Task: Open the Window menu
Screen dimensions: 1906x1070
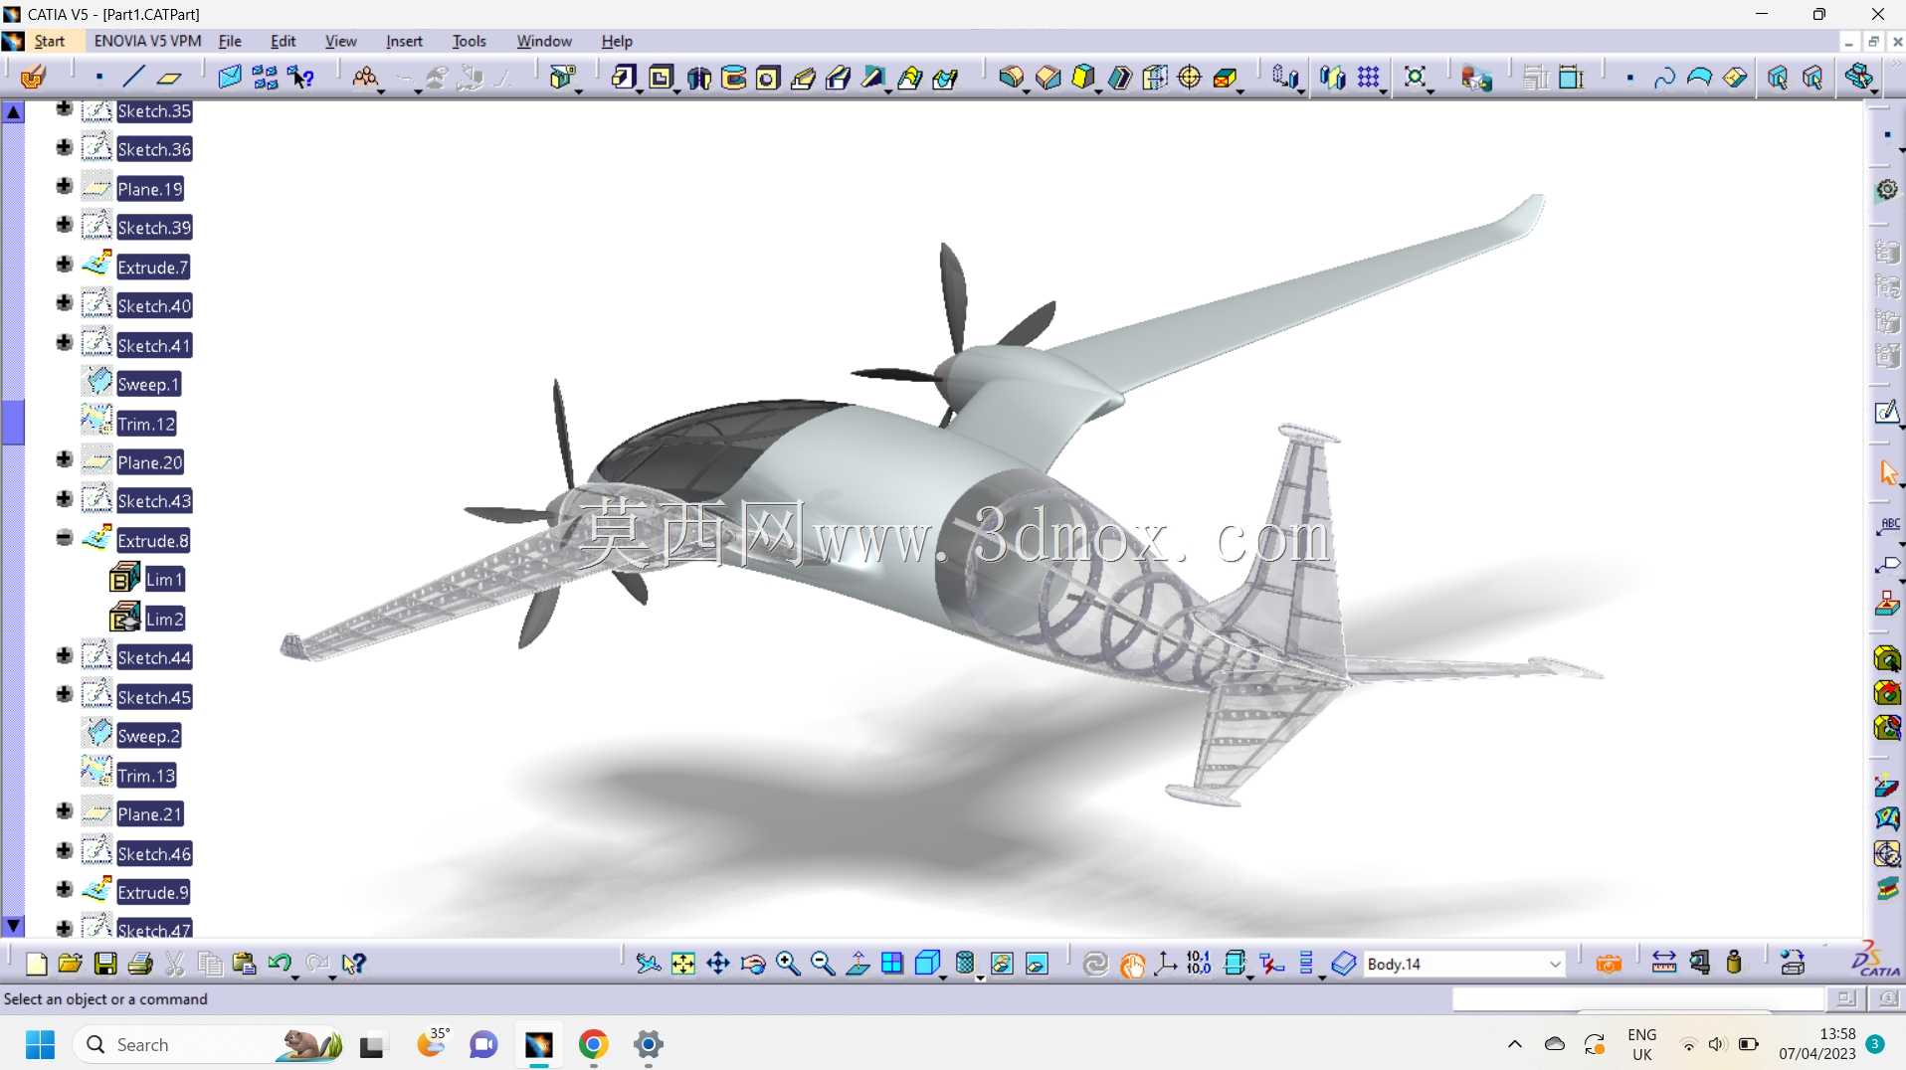Action: [x=544, y=41]
